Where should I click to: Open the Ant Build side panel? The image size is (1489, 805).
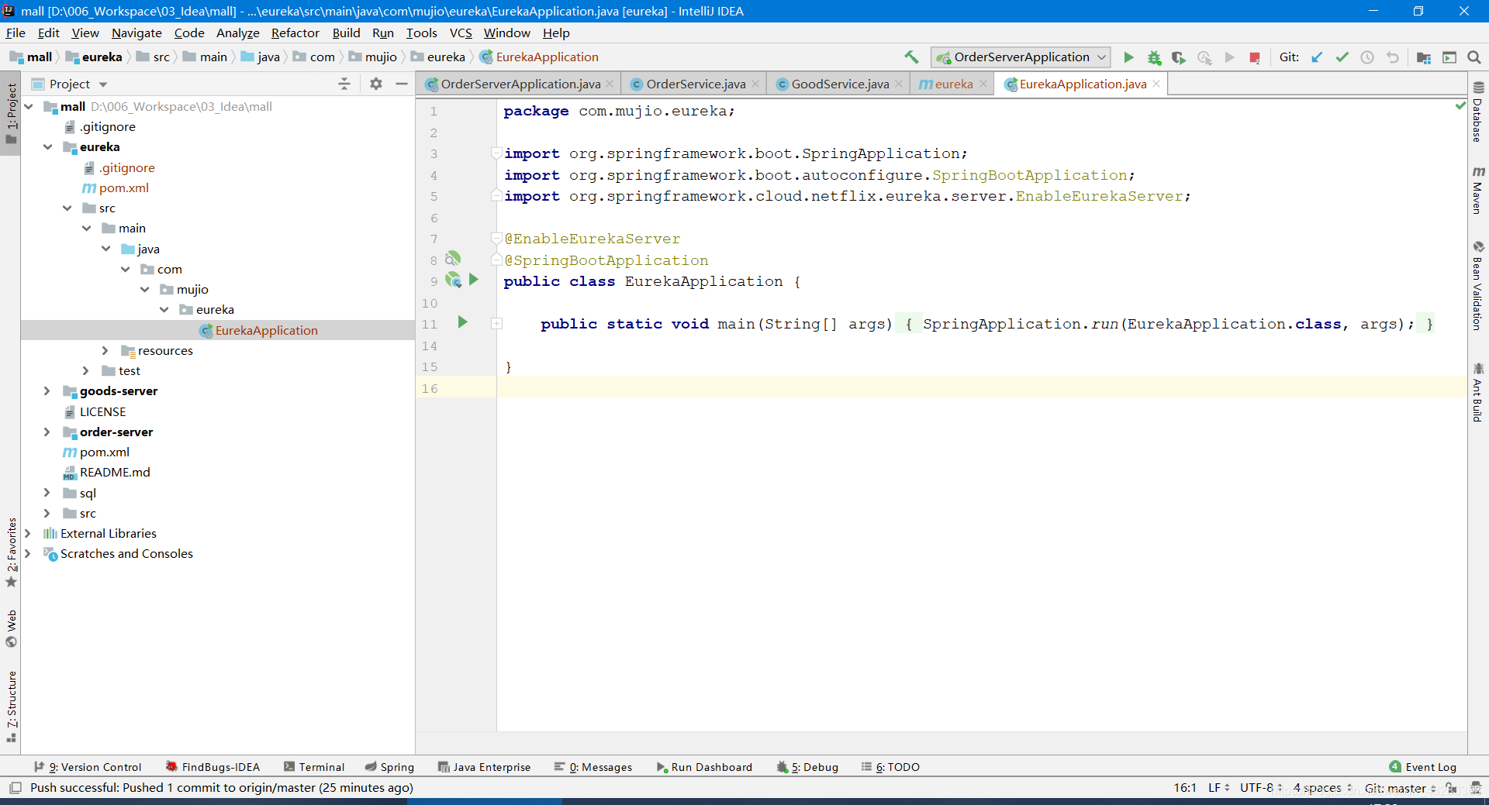pos(1478,392)
